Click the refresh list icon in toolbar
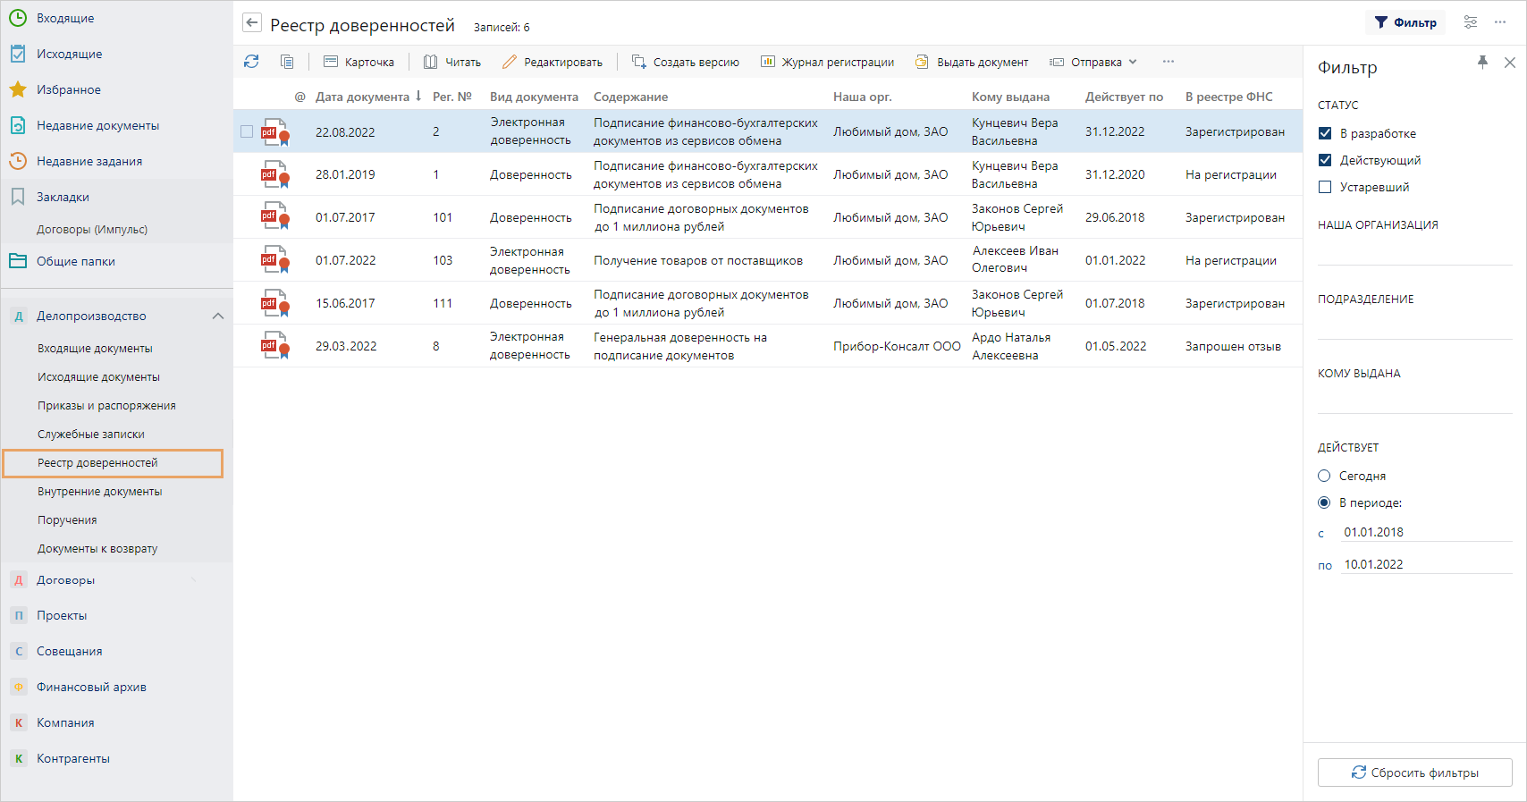1527x802 pixels. [251, 62]
